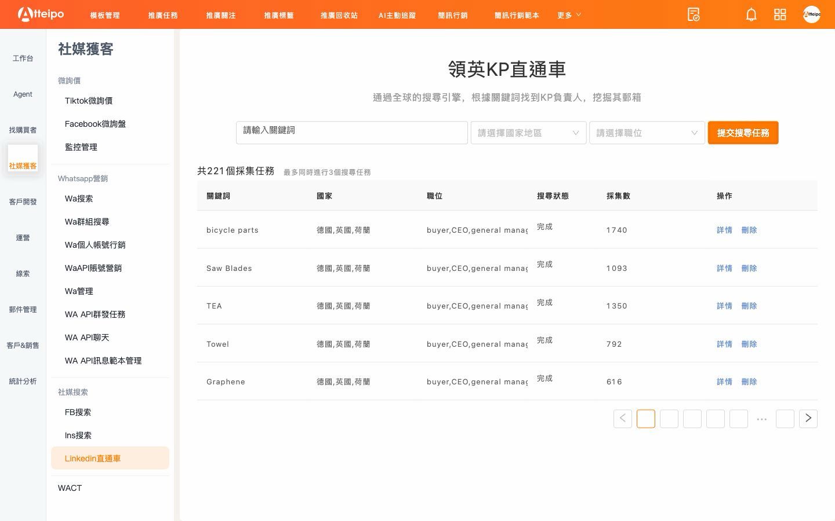Open the 推廣回收站 top menu

(x=339, y=15)
